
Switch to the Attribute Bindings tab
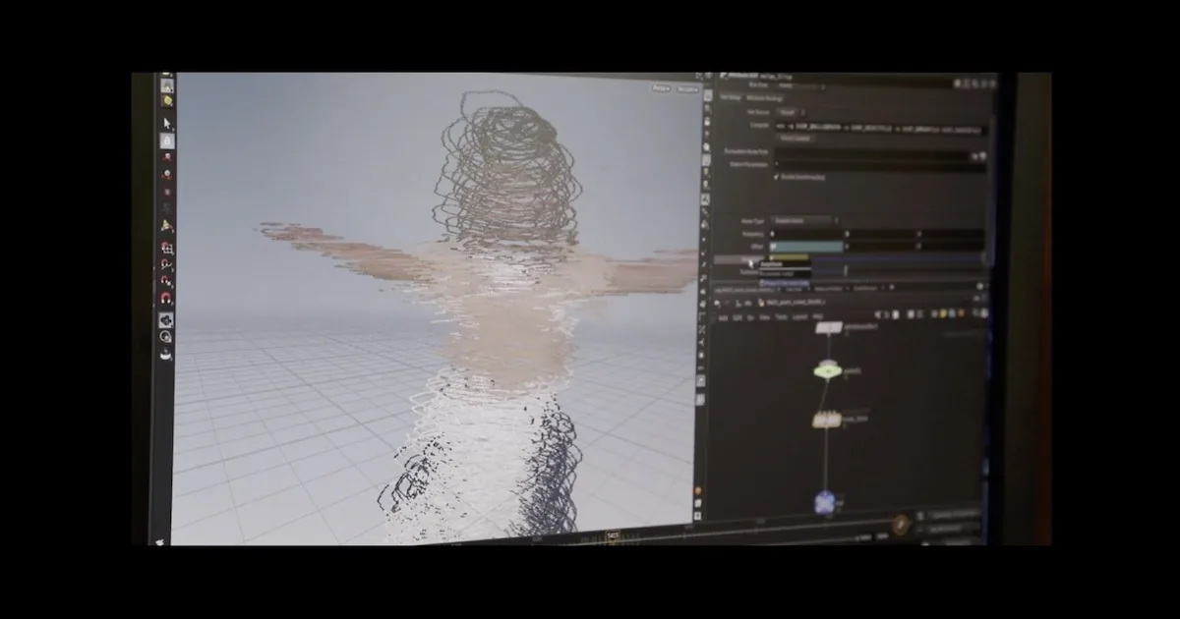coord(764,97)
